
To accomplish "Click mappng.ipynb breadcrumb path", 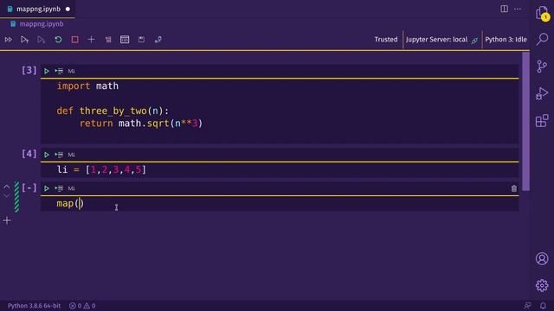I will (x=42, y=24).
